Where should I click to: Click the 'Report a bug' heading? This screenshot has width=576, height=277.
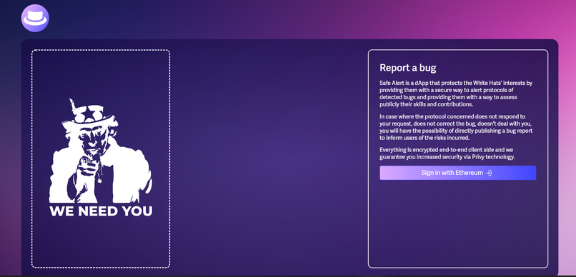coord(408,68)
